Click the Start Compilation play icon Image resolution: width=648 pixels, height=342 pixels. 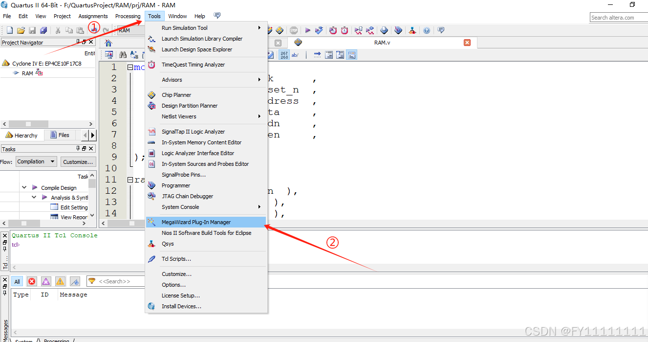tap(308, 30)
